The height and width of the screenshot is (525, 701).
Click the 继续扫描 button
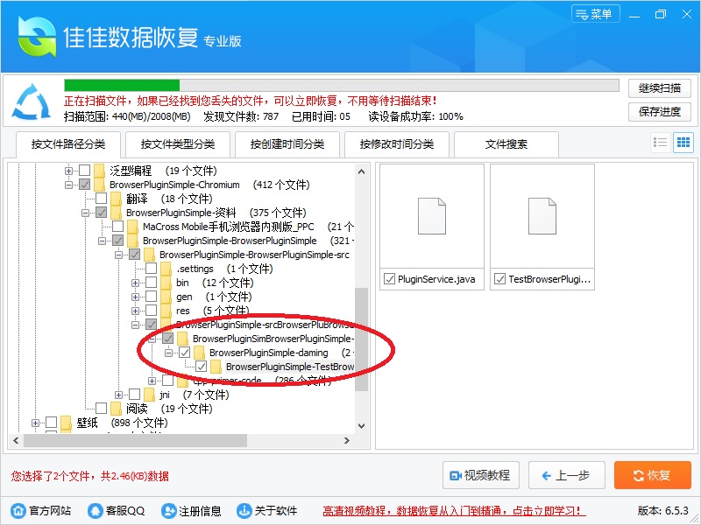coord(660,88)
